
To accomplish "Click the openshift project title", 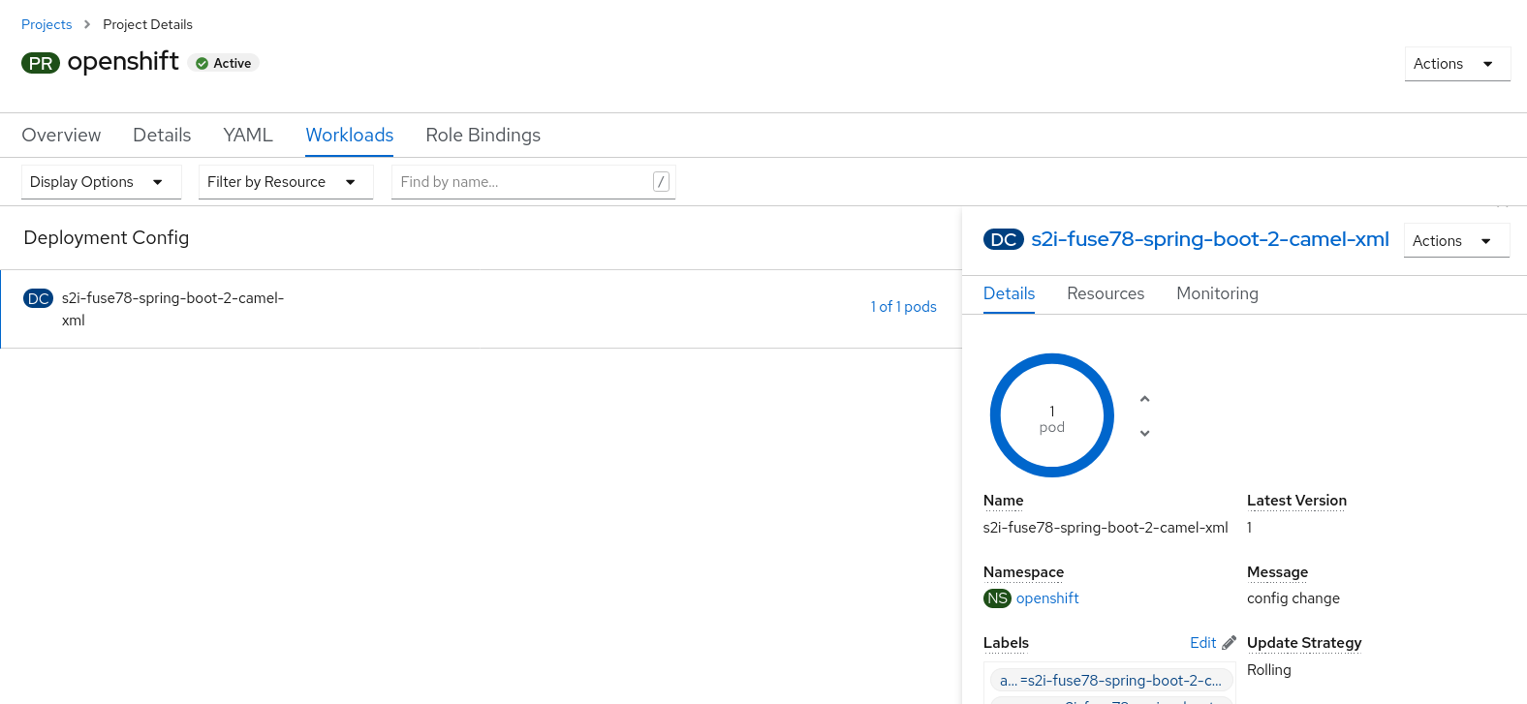I will [x=123, y=62].
